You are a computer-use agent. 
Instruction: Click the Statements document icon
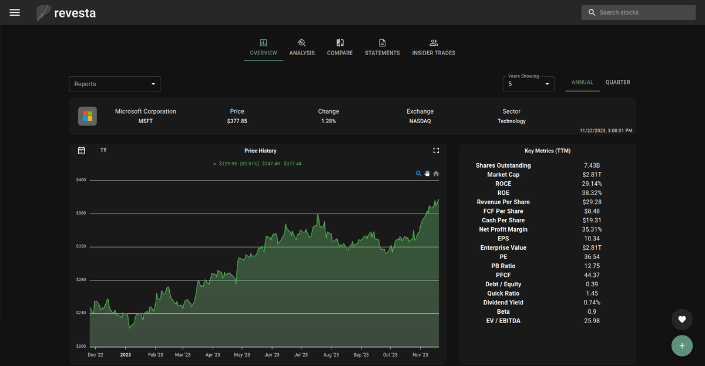(382, 43)
